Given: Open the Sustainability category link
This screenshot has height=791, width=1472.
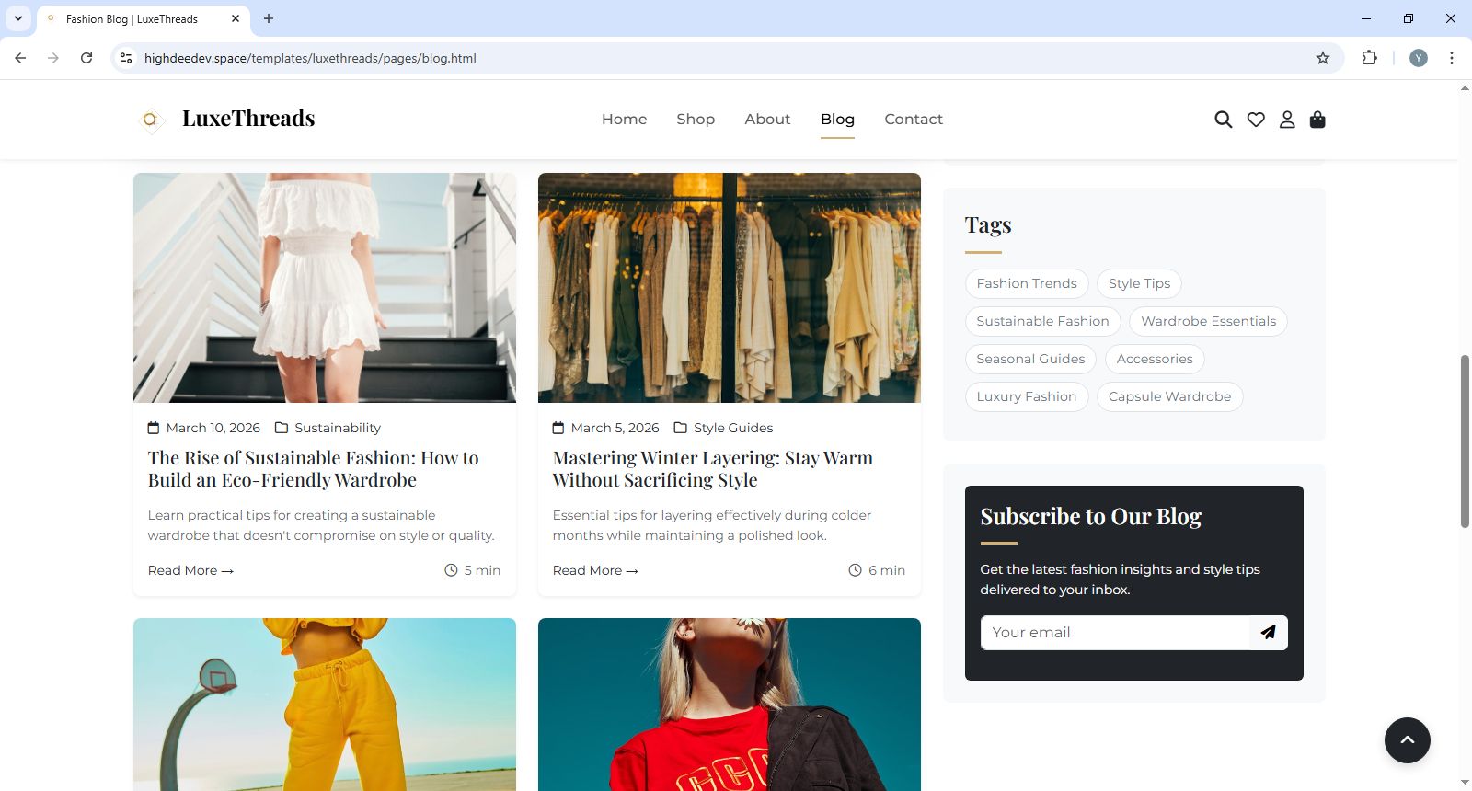Looking at the screenshot, I should [338, 429].
